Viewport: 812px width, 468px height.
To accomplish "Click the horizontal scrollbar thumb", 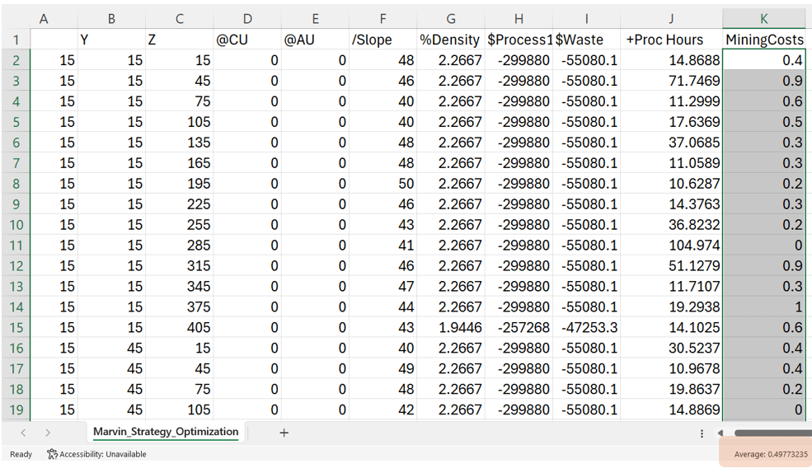I will 772,433.
